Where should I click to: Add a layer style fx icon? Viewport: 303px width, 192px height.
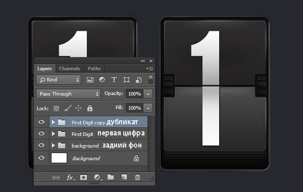point(71,177)
